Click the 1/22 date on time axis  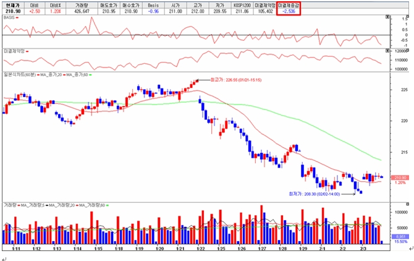click(200, 249)
